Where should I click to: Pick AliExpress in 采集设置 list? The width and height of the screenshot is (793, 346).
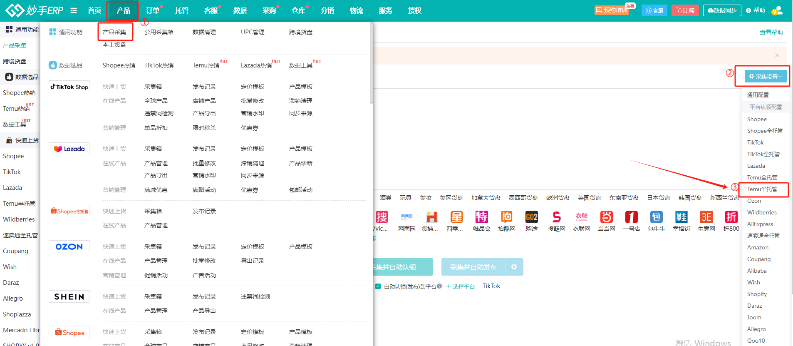[760, 224]
